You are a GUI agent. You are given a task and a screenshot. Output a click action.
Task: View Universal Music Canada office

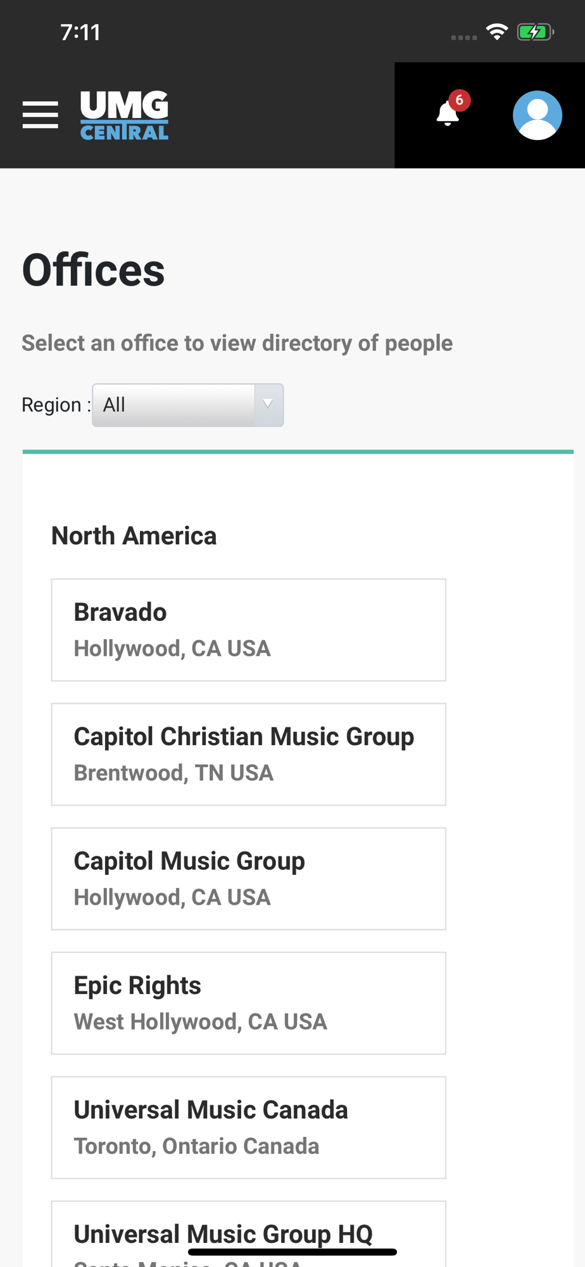point(248,1128)
